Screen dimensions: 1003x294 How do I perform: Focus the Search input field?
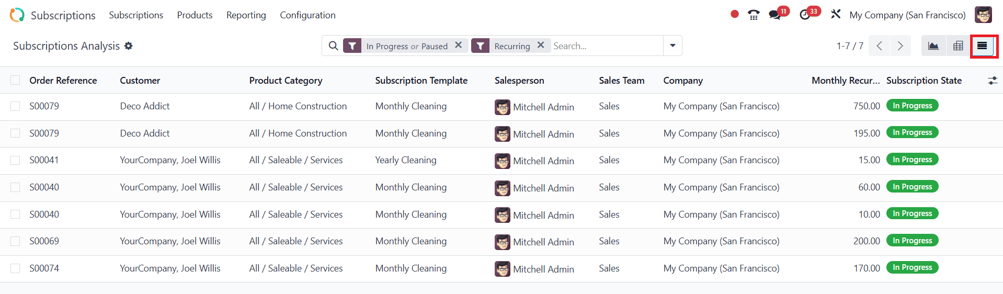click(x=607, y=46)
